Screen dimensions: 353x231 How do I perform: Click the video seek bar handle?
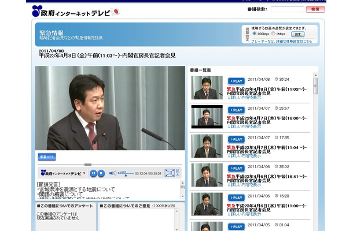click(88, 165)
